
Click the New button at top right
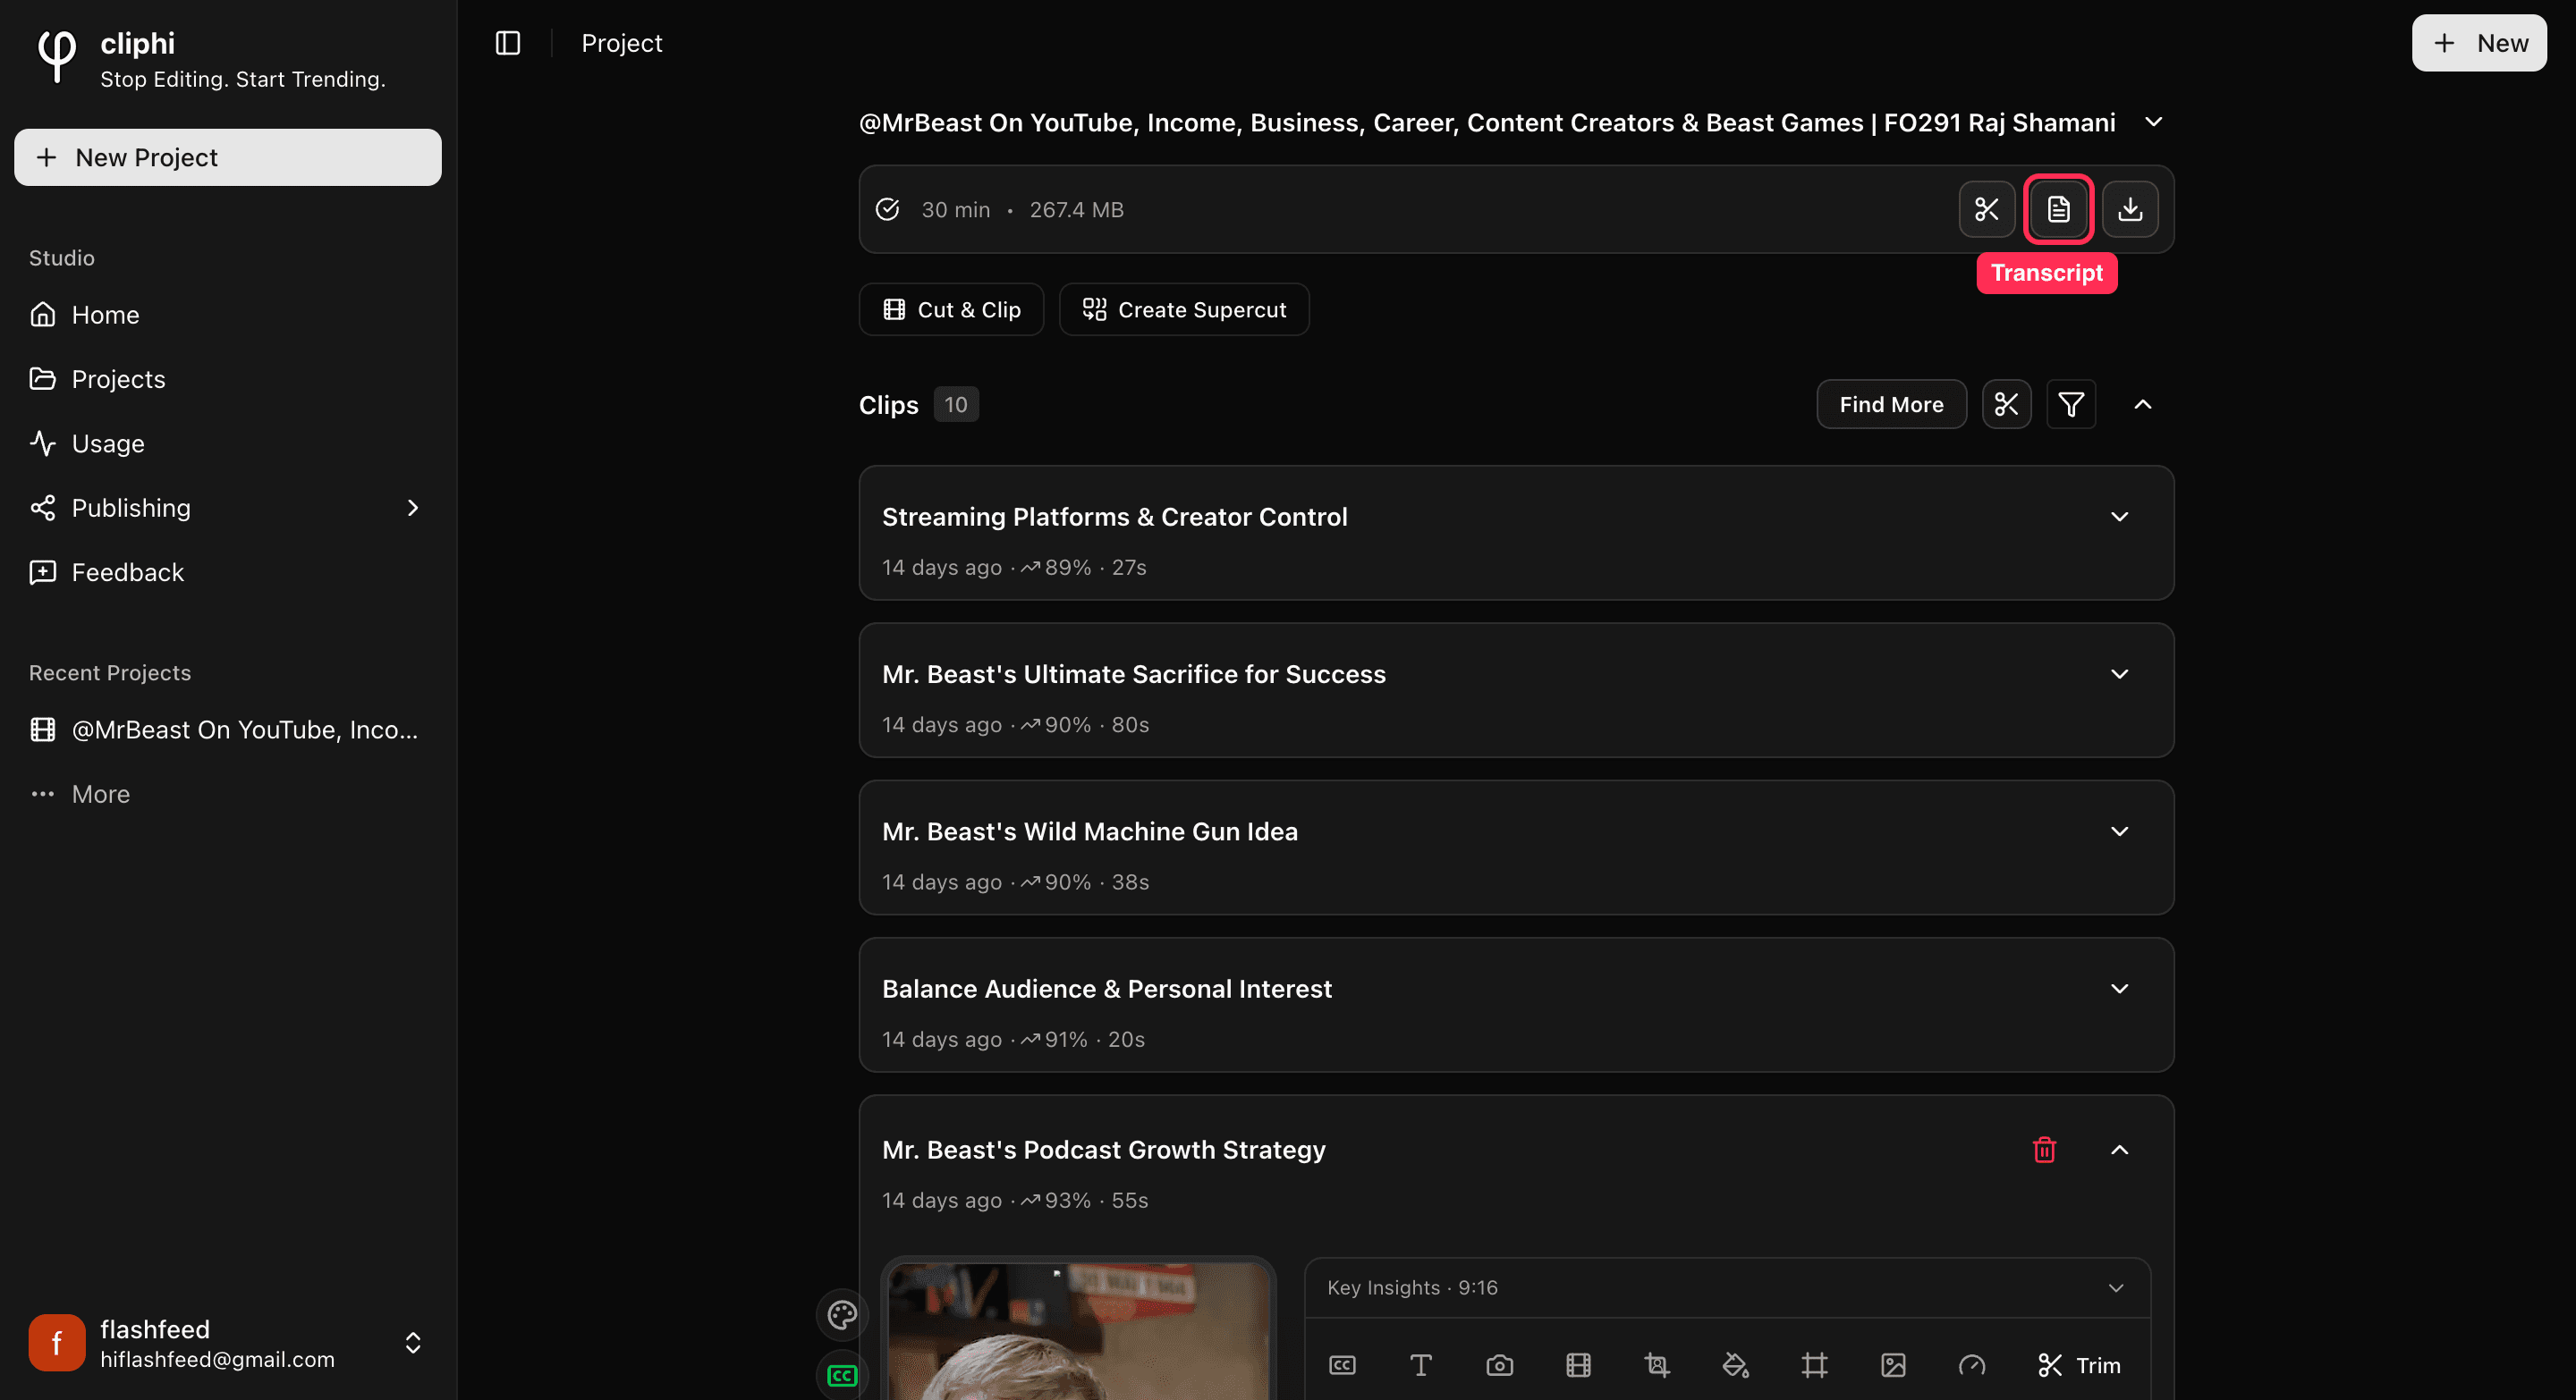[x=2478, y=43]
